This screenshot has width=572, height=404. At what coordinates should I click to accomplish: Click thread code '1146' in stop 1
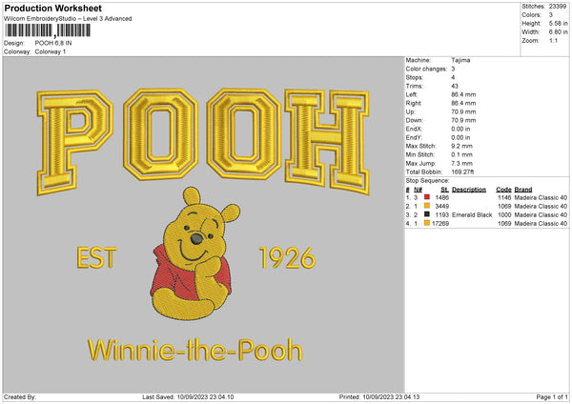(504, 197)
